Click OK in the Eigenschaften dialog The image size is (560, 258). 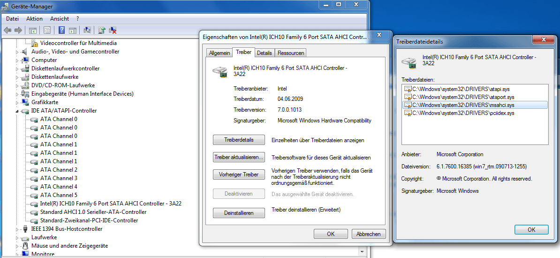pos(331,234)
